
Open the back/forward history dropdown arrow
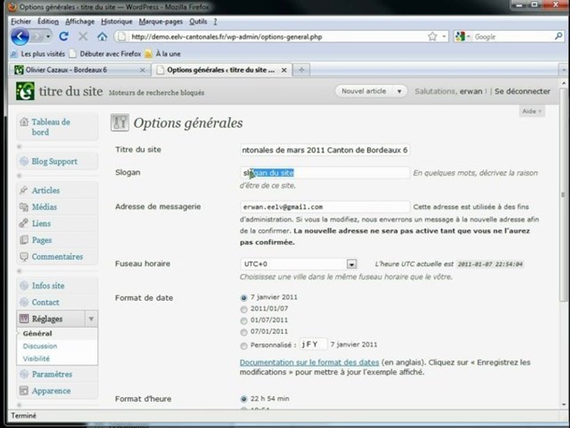tap(48, 36)
